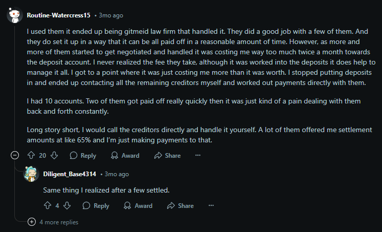Click Diligent_Base4314's avatar image
This screenshot has height=232, width=382.
(31, 174)
